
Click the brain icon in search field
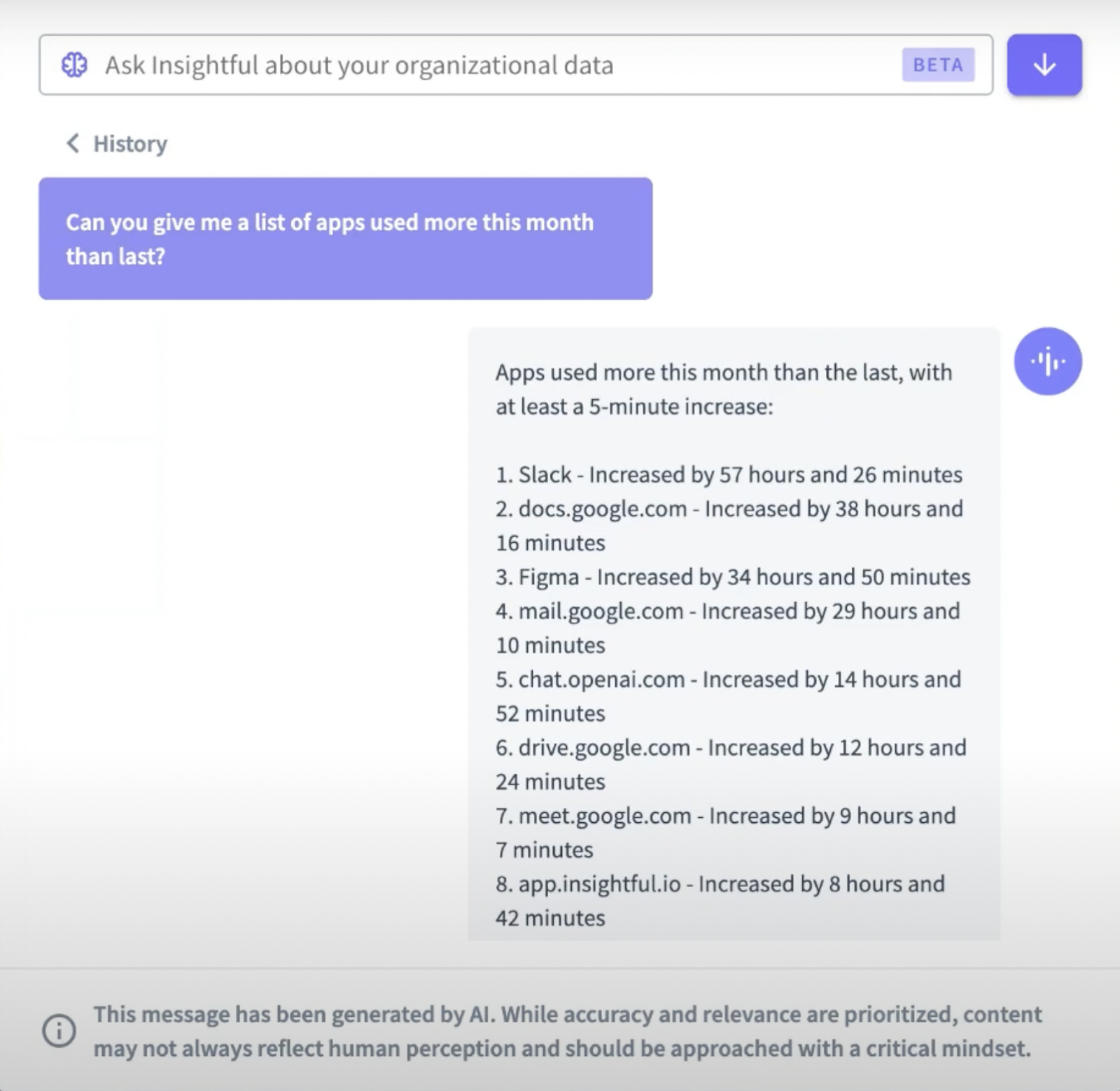point(74,65)
